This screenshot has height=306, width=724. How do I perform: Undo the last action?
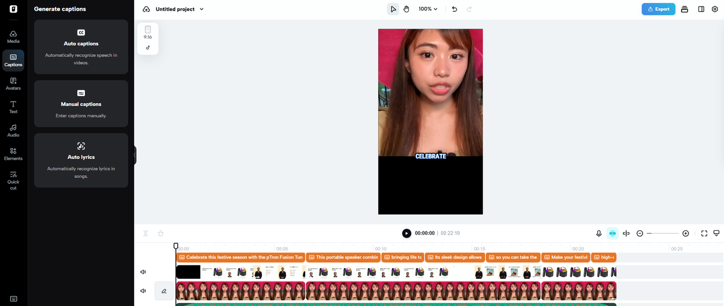click(454, 9)
